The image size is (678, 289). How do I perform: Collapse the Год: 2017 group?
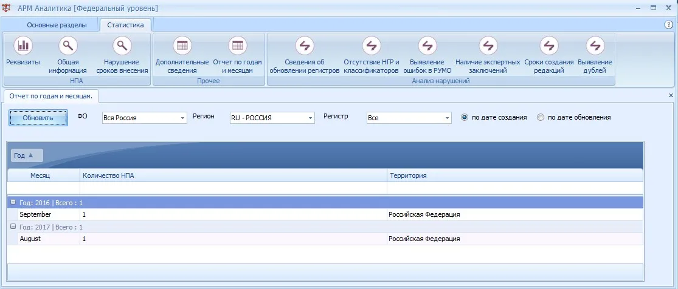tap(13, 226)
